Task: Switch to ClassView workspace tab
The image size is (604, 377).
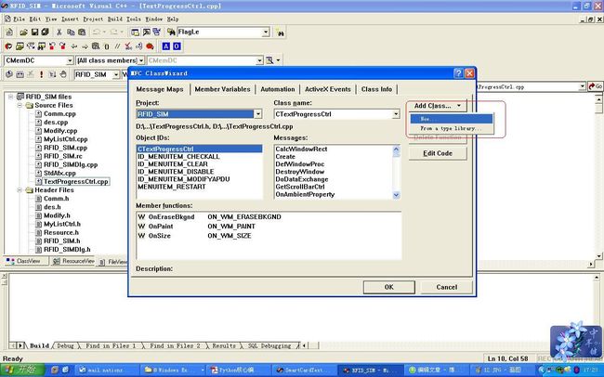Action: 26,261
